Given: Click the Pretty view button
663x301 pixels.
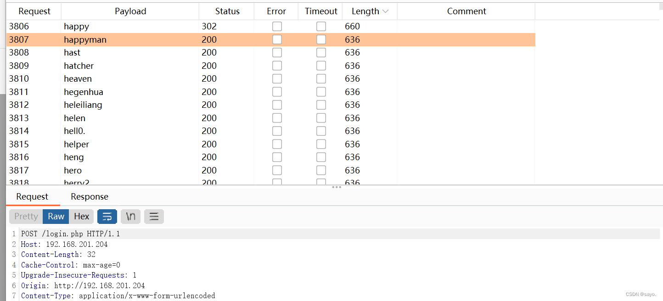Looking at the screenshot, I should 26,216.
